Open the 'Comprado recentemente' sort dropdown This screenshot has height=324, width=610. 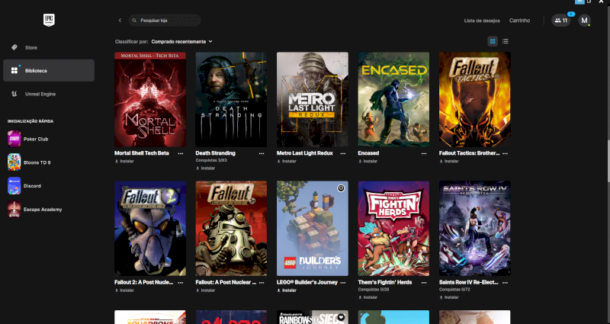[x=181, y=41]
